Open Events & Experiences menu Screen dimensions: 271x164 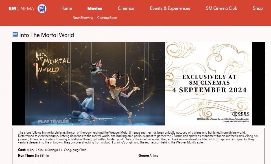[x=170, y=8]
